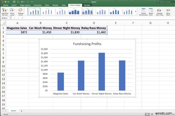
Task: Select row 3 header
Action: (x=3, y=36)
